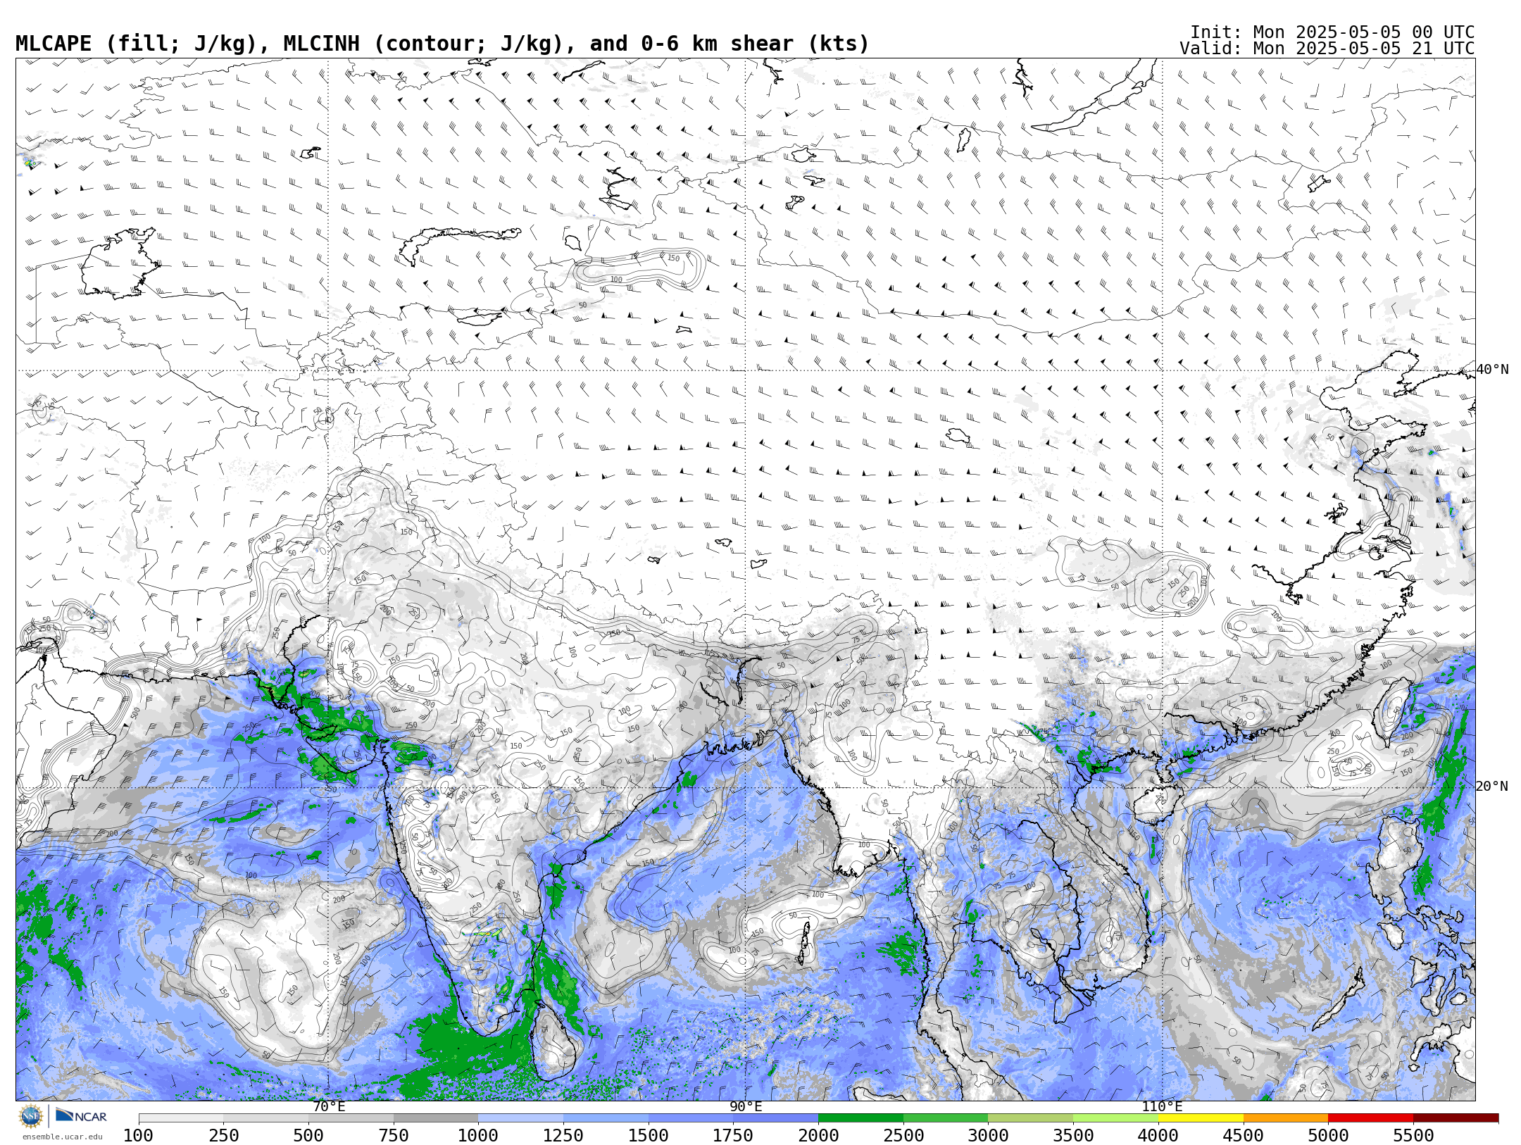1521x1145 pixels.
Task: Click the colorbar tick label 3000
Action: click(x=989, y=1136)
